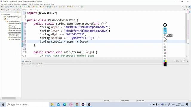Click Link with Editor icon in Package Explorer
The width and height of the screenshot is (191, 107).
[18, 12]
